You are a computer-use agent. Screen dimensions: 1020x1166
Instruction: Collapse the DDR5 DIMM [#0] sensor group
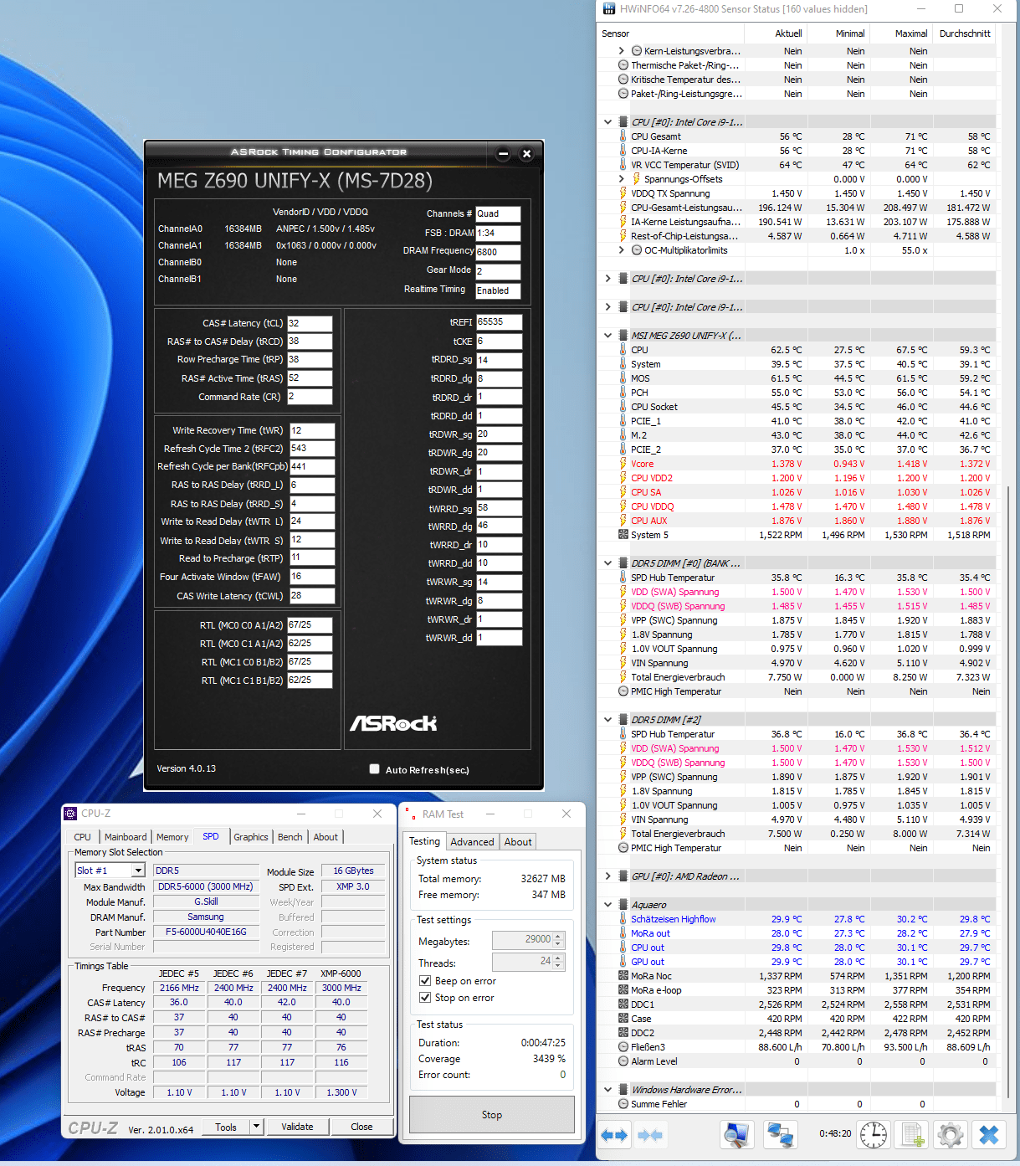[x=608, y=563]
